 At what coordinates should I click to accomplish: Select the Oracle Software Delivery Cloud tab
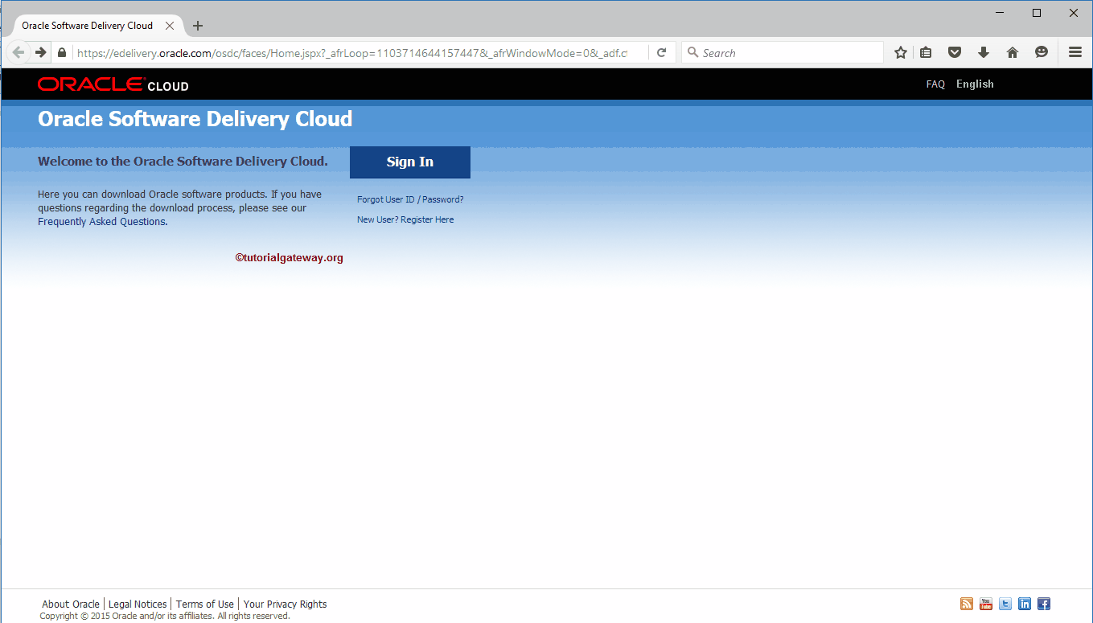tap(95, 26)
